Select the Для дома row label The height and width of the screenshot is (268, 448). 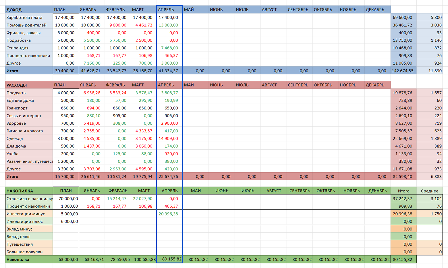point(29,146)
